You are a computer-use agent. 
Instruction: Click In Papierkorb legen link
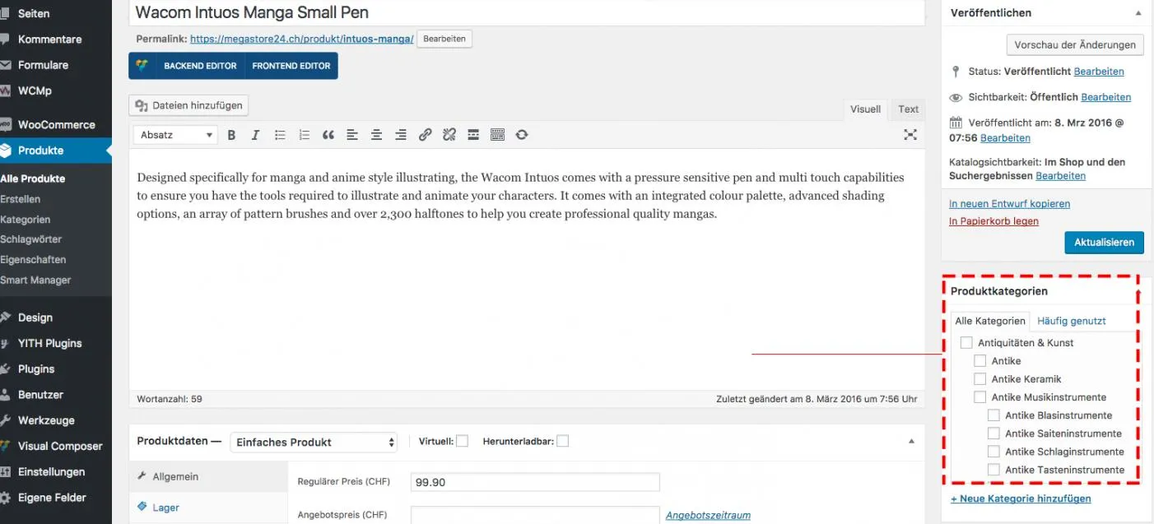pyautogui.click(x=993, y=221)
